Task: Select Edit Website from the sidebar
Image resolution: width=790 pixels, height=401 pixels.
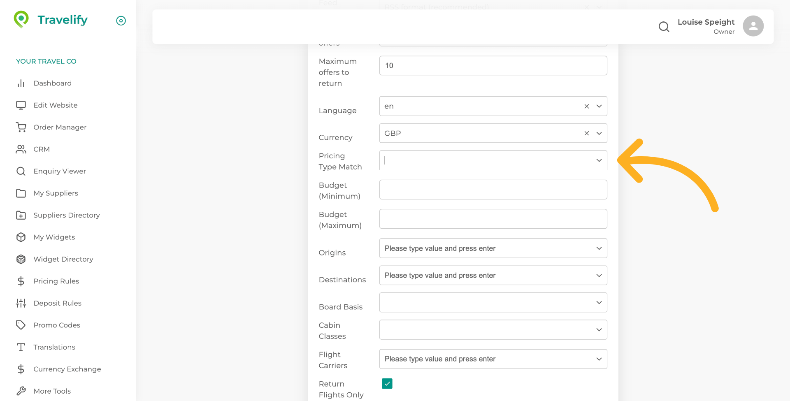Action: click(x=55, y=105)
